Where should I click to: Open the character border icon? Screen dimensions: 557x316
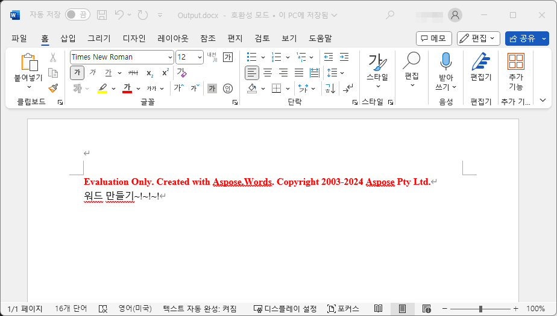tap(228, 57)
